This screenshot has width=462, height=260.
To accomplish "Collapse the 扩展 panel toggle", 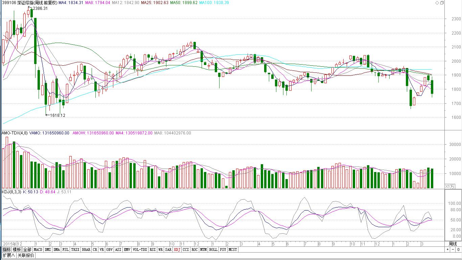I will tap(9, 255).
